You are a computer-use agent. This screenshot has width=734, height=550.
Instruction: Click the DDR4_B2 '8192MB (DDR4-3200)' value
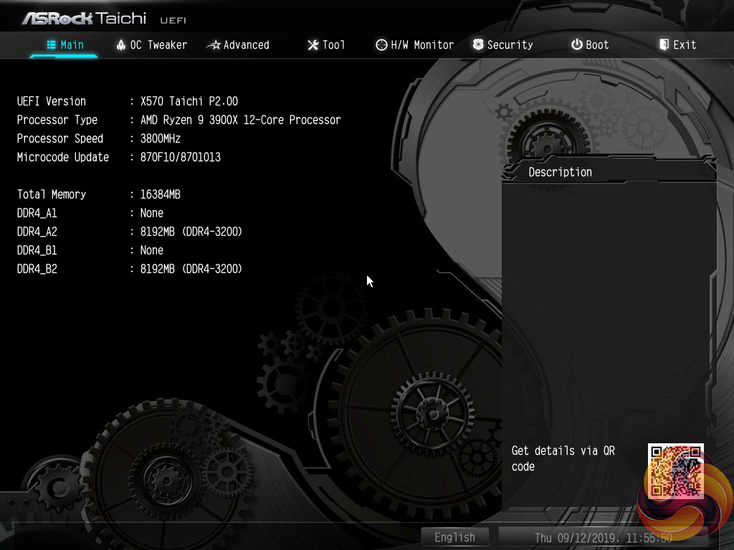[191, 269]
